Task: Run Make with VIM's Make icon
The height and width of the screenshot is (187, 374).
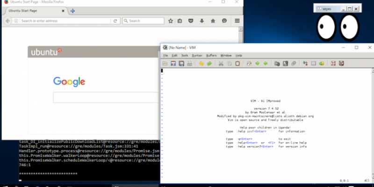Action: tap(305, 64)
